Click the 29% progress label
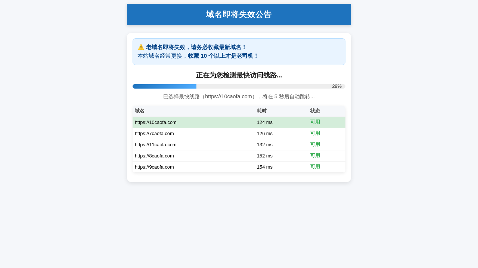The height and width of the screenshot is (268, 478). pyautogui.click(x=337, y=86)
